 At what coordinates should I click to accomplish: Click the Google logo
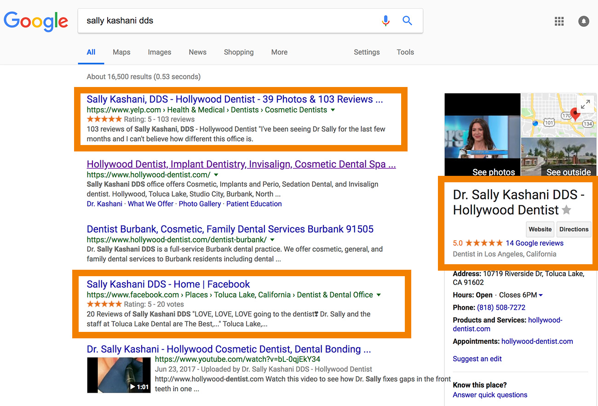tap(36, 22)
